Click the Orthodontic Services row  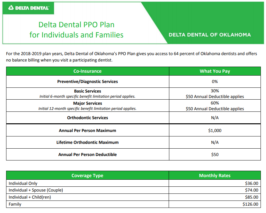click(87, 118)
